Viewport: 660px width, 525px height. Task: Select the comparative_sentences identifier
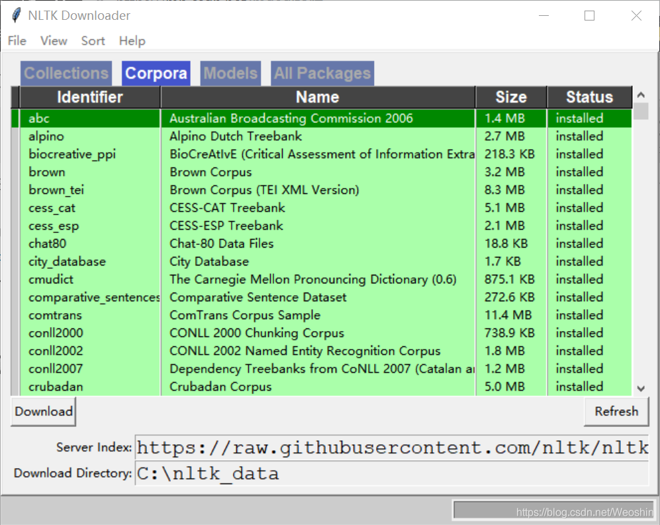click(x=94, y=297)
